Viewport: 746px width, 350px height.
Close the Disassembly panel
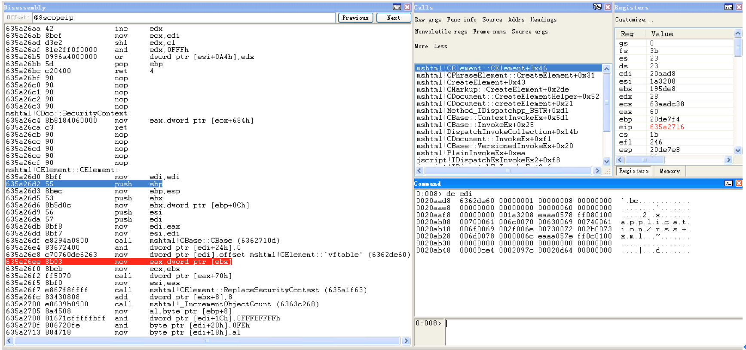(x=407, y=7)
